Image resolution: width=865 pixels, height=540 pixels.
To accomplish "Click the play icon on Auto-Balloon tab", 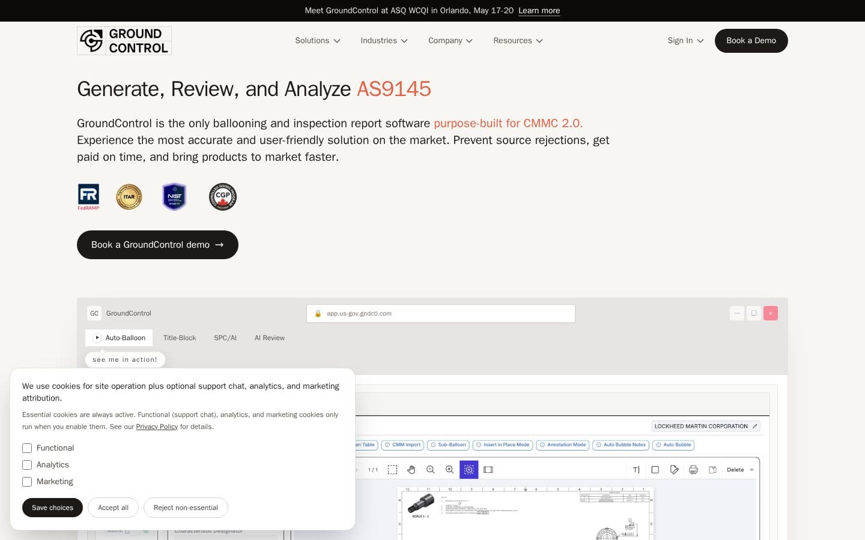I will point(97,338).
